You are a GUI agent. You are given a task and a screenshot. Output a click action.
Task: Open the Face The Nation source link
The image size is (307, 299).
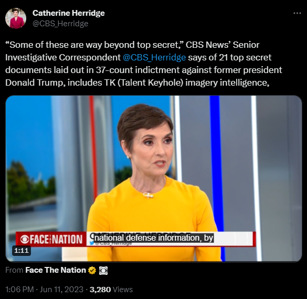click(x=56, y=270)
